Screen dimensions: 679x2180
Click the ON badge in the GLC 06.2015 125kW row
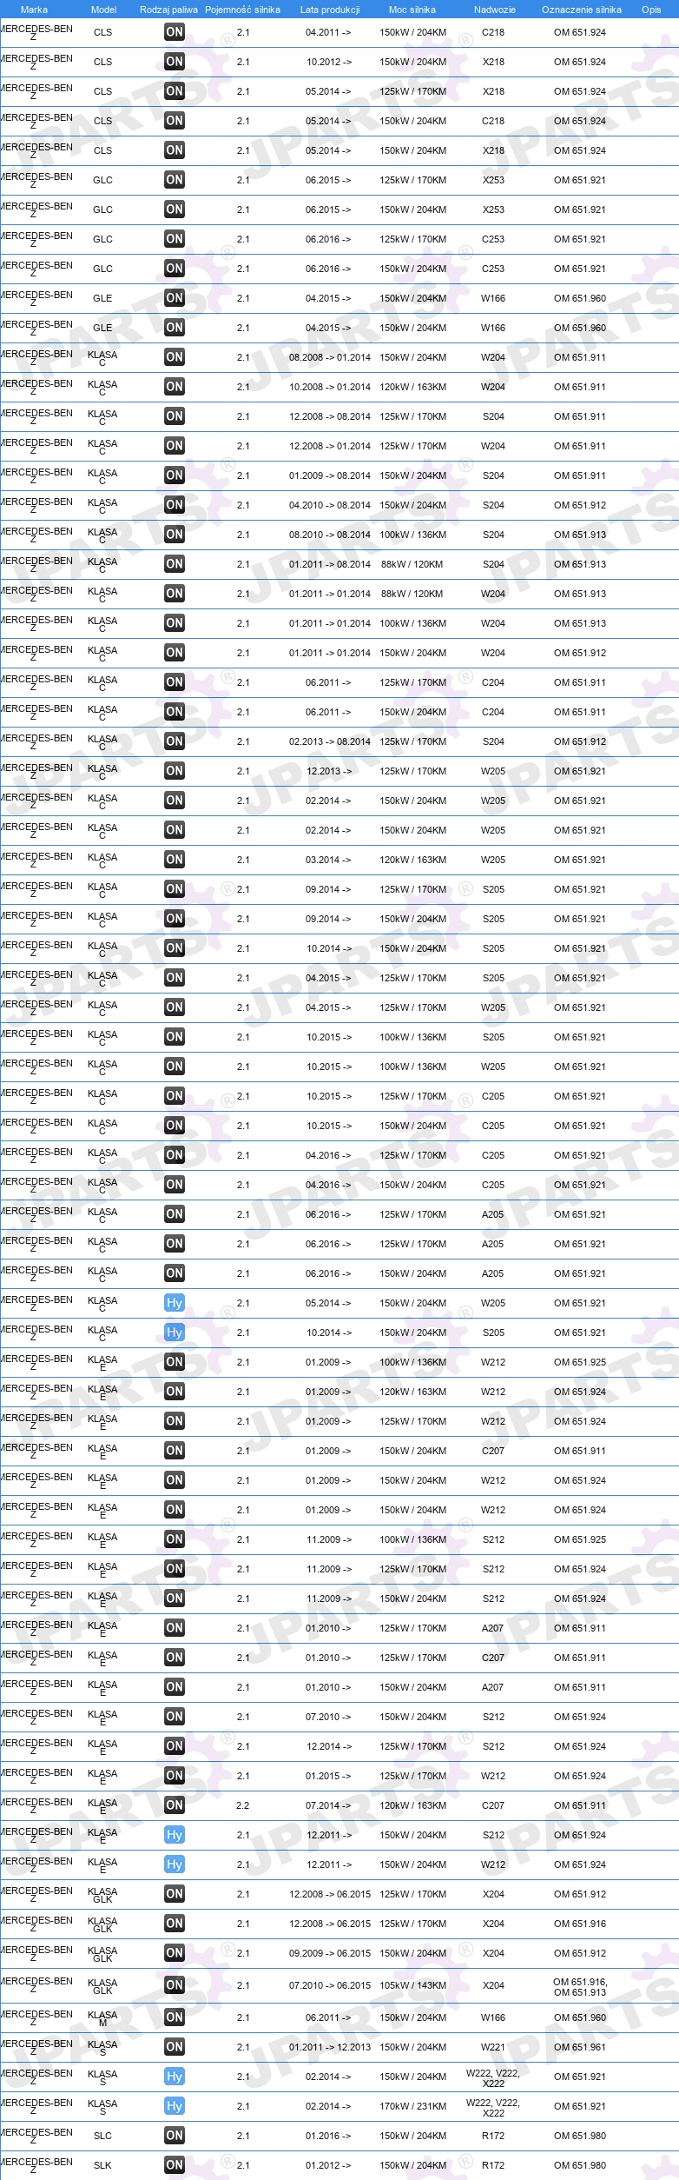pos(175,180)
